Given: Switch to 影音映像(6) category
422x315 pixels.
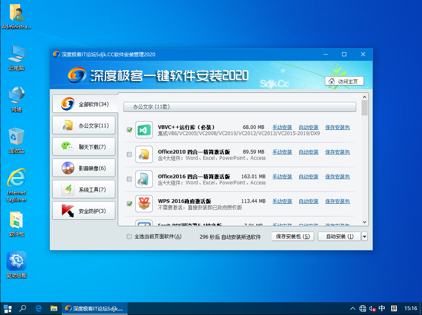Looking at the screenshot, I should point(84,168).
